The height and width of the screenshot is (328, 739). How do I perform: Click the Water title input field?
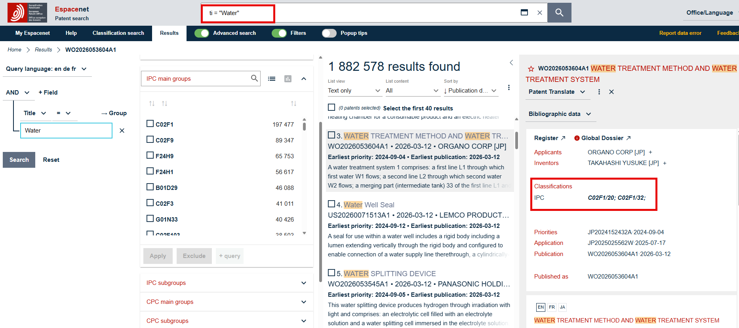pos(66,131)
